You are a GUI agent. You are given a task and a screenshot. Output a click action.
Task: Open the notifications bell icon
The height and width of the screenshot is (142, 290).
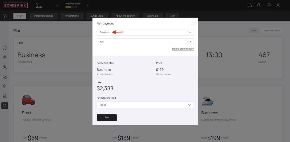[250, 5]
